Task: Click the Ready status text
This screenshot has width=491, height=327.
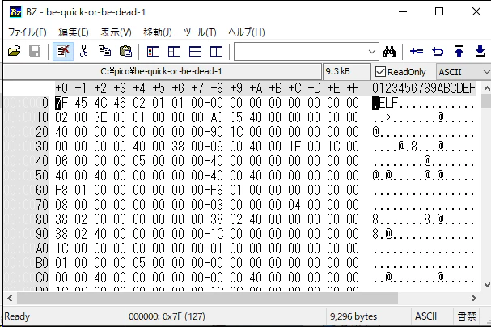Action: click(x=17, y=316)
